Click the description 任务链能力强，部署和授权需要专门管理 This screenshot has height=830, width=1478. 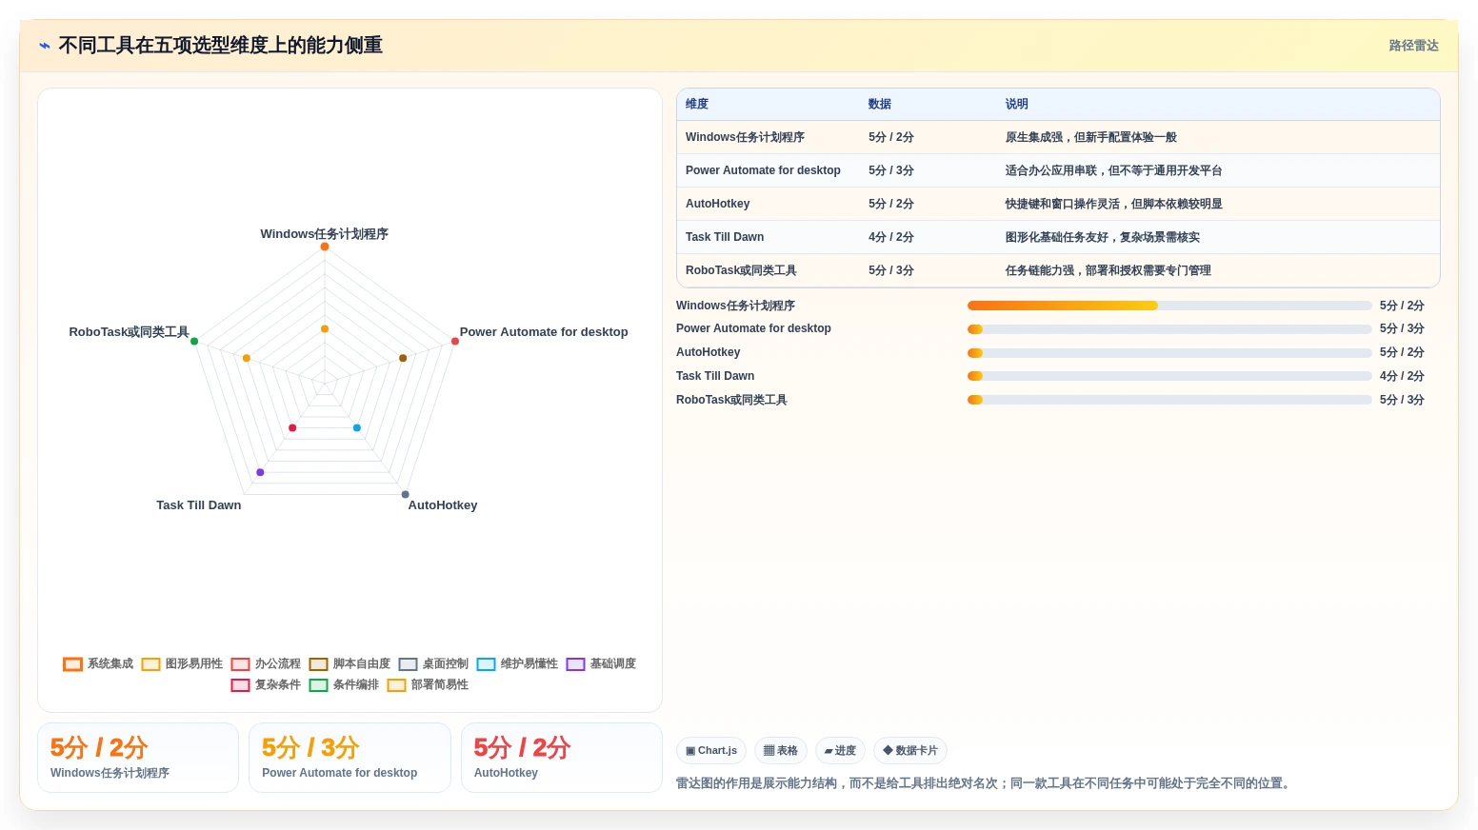point(1108,270)
